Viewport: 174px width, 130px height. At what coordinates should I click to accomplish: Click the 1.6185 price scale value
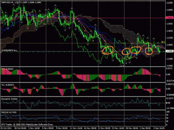pos(170,3)
